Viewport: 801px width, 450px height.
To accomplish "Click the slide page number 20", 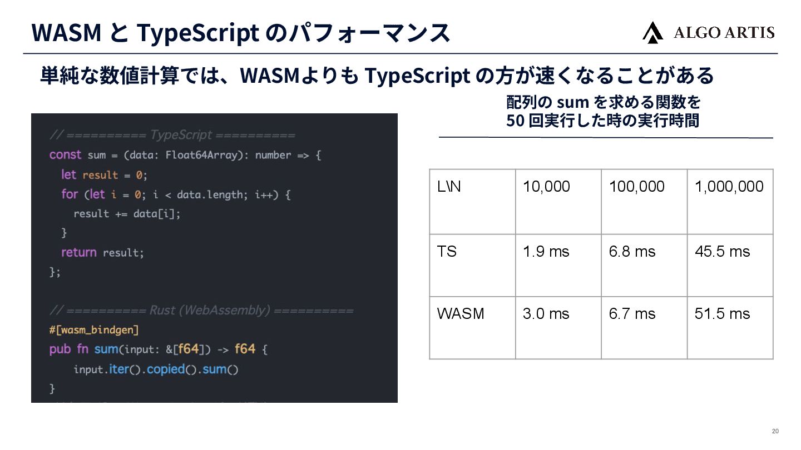I will tap(775, 432).
